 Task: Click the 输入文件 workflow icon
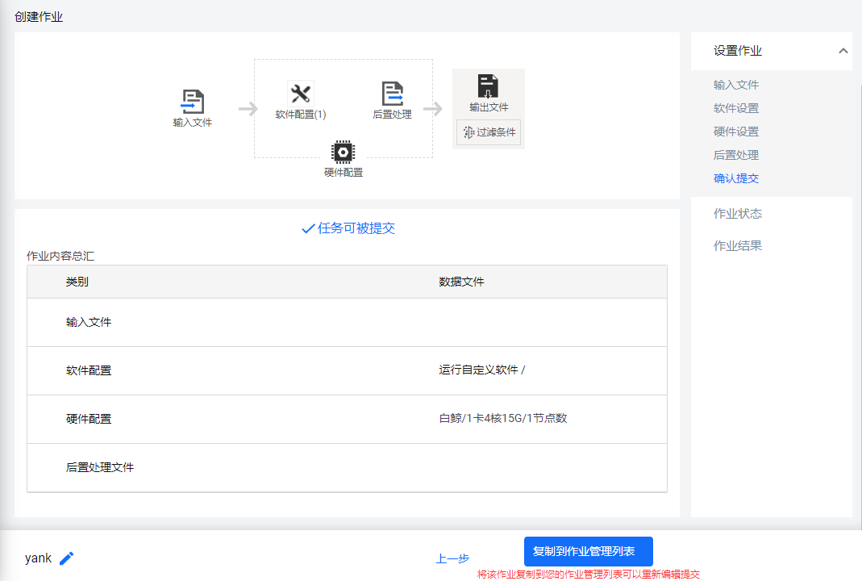[x=193, y=102]
